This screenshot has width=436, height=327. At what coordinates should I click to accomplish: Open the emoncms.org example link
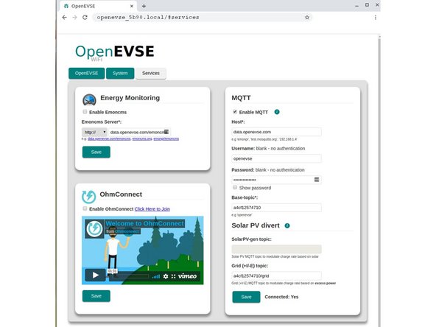142,138
